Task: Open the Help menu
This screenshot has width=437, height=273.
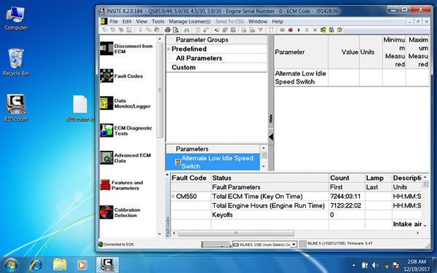Action: pos(277,21)
